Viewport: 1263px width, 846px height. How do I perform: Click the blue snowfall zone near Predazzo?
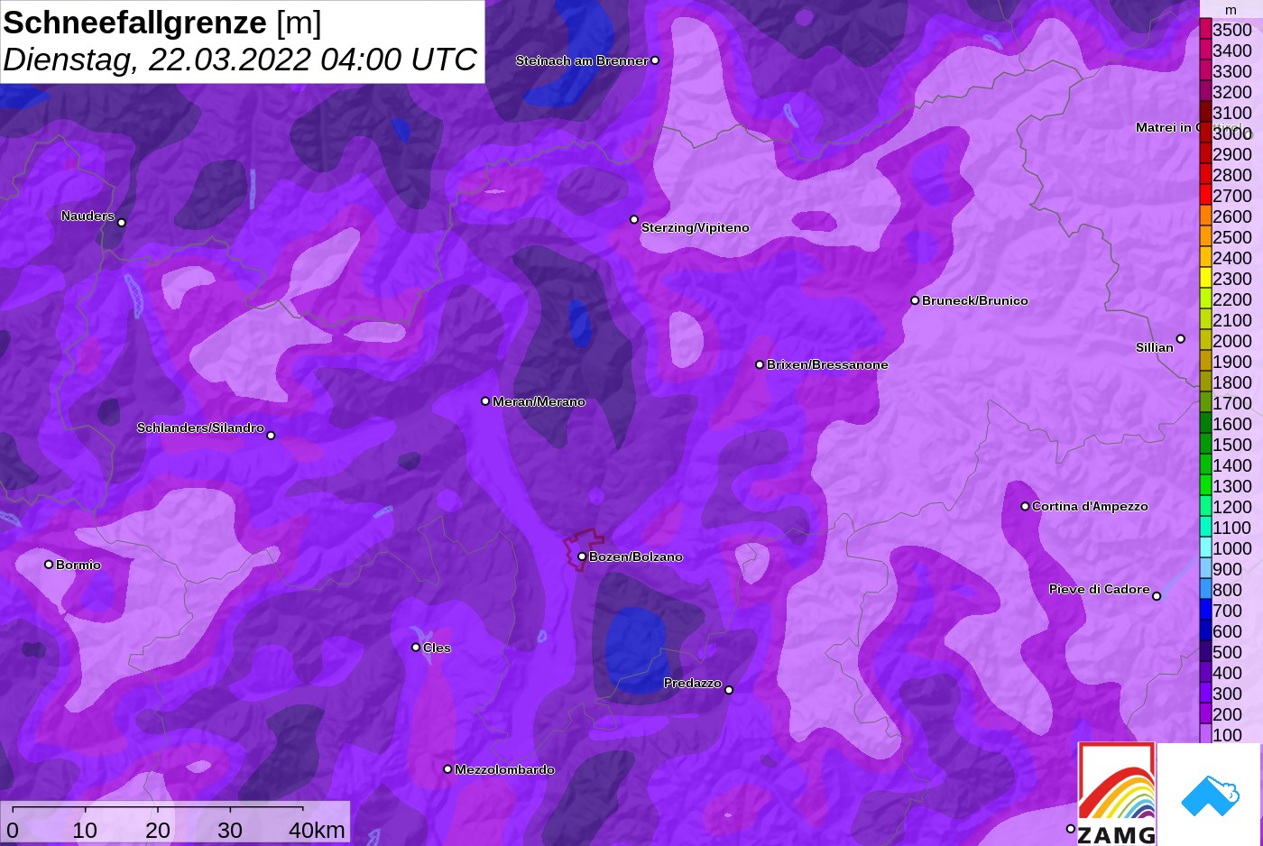pos(635,651)
